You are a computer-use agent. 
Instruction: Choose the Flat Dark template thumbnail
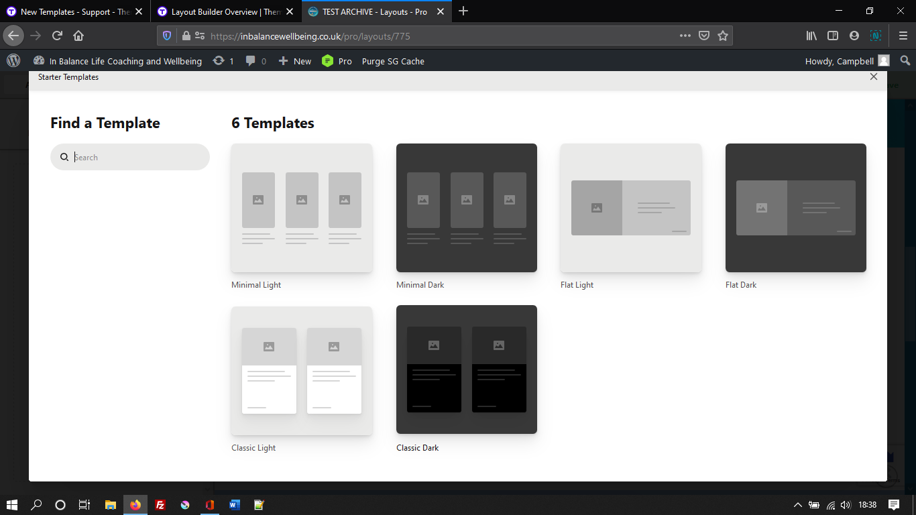click(796, 208)
